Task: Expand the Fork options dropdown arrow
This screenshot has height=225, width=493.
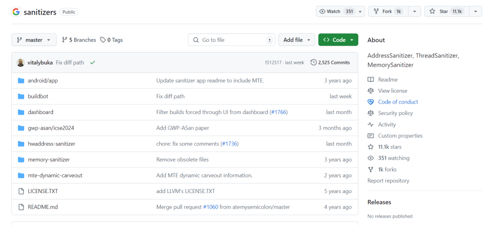Action: tap(414, 11)
